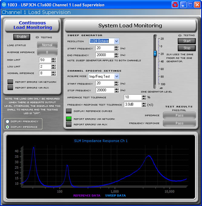The width and height of the screenshot is (202, 206).
Task: Increase High Limit with up arrow
Action: [x=53, y=59]
